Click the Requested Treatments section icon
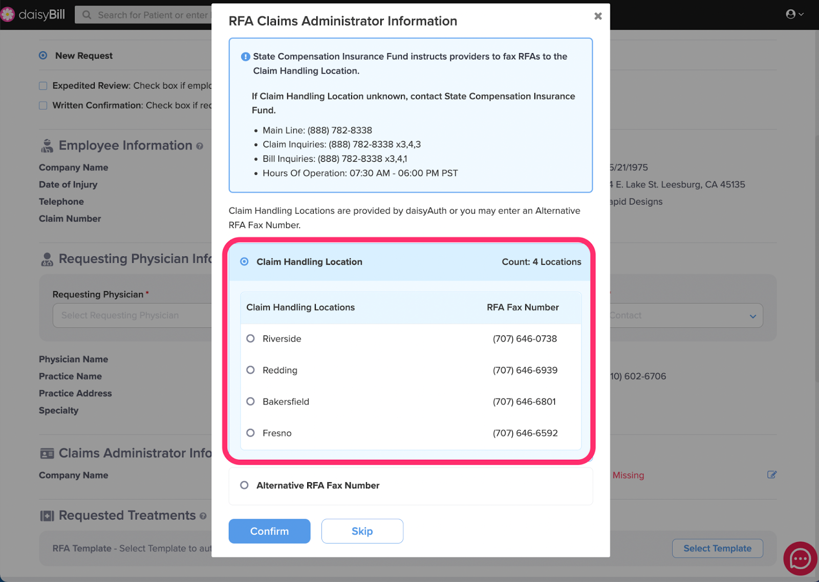The width and height of the screenshot is (819, 582). [x=47, y=516]
